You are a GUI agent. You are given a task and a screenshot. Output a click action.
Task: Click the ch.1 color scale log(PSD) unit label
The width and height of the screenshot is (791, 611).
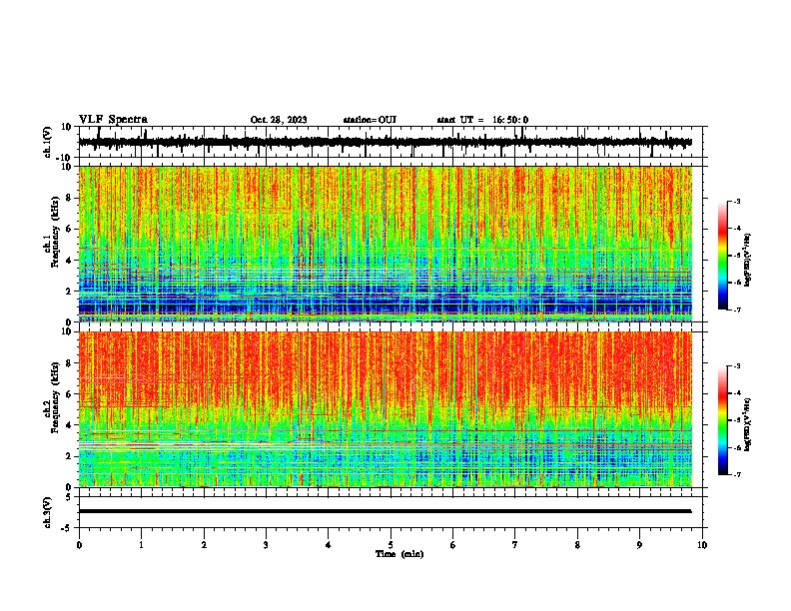click(x=748, y=260)
